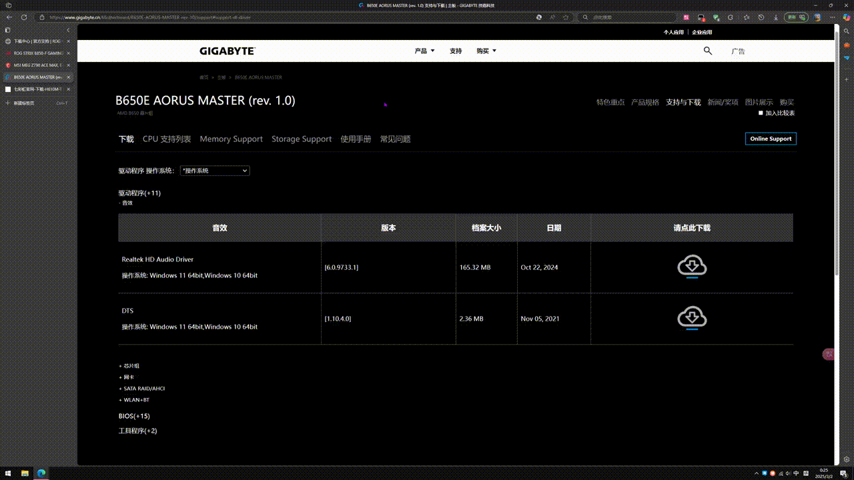The height and width of the screenshot is (480, 854).
Task: Open the Gigabyte site search magnifier
Action: [x=708, y=51]
